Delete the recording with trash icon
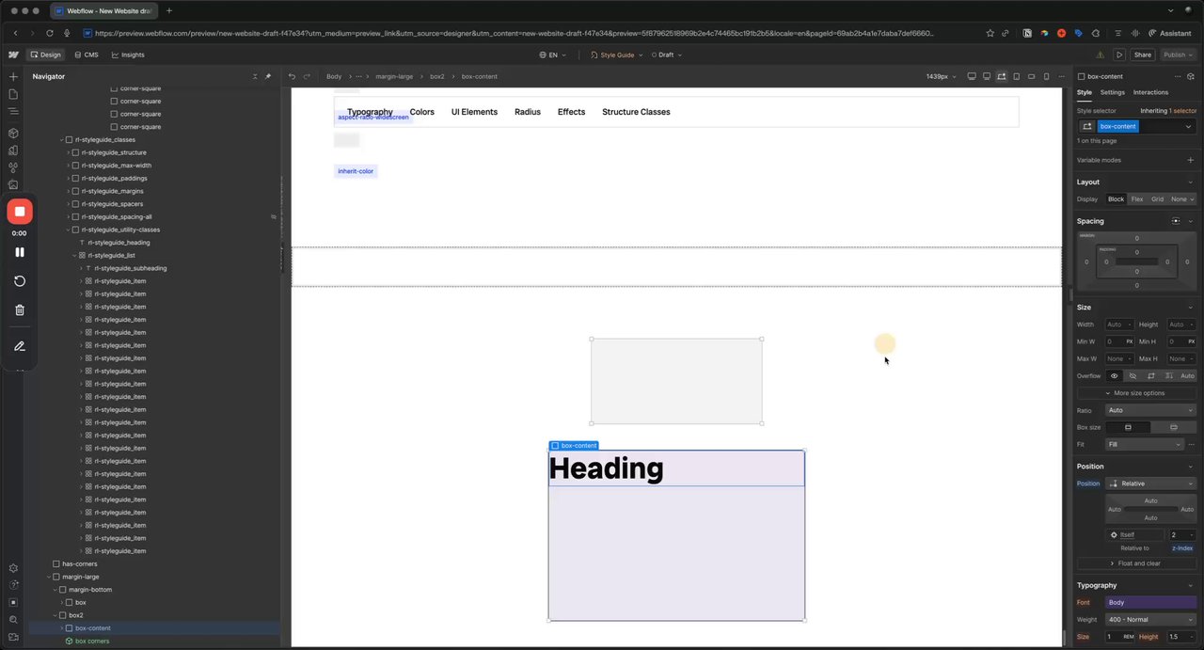 click(20, 309)
